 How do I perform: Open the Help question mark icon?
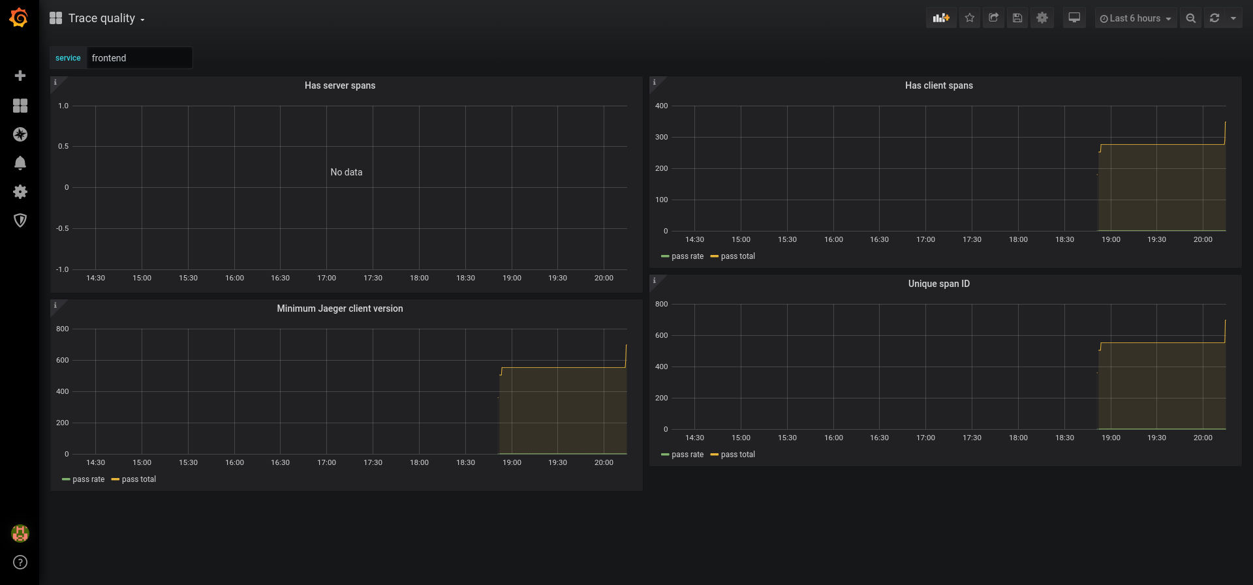(x=20, y=562)
